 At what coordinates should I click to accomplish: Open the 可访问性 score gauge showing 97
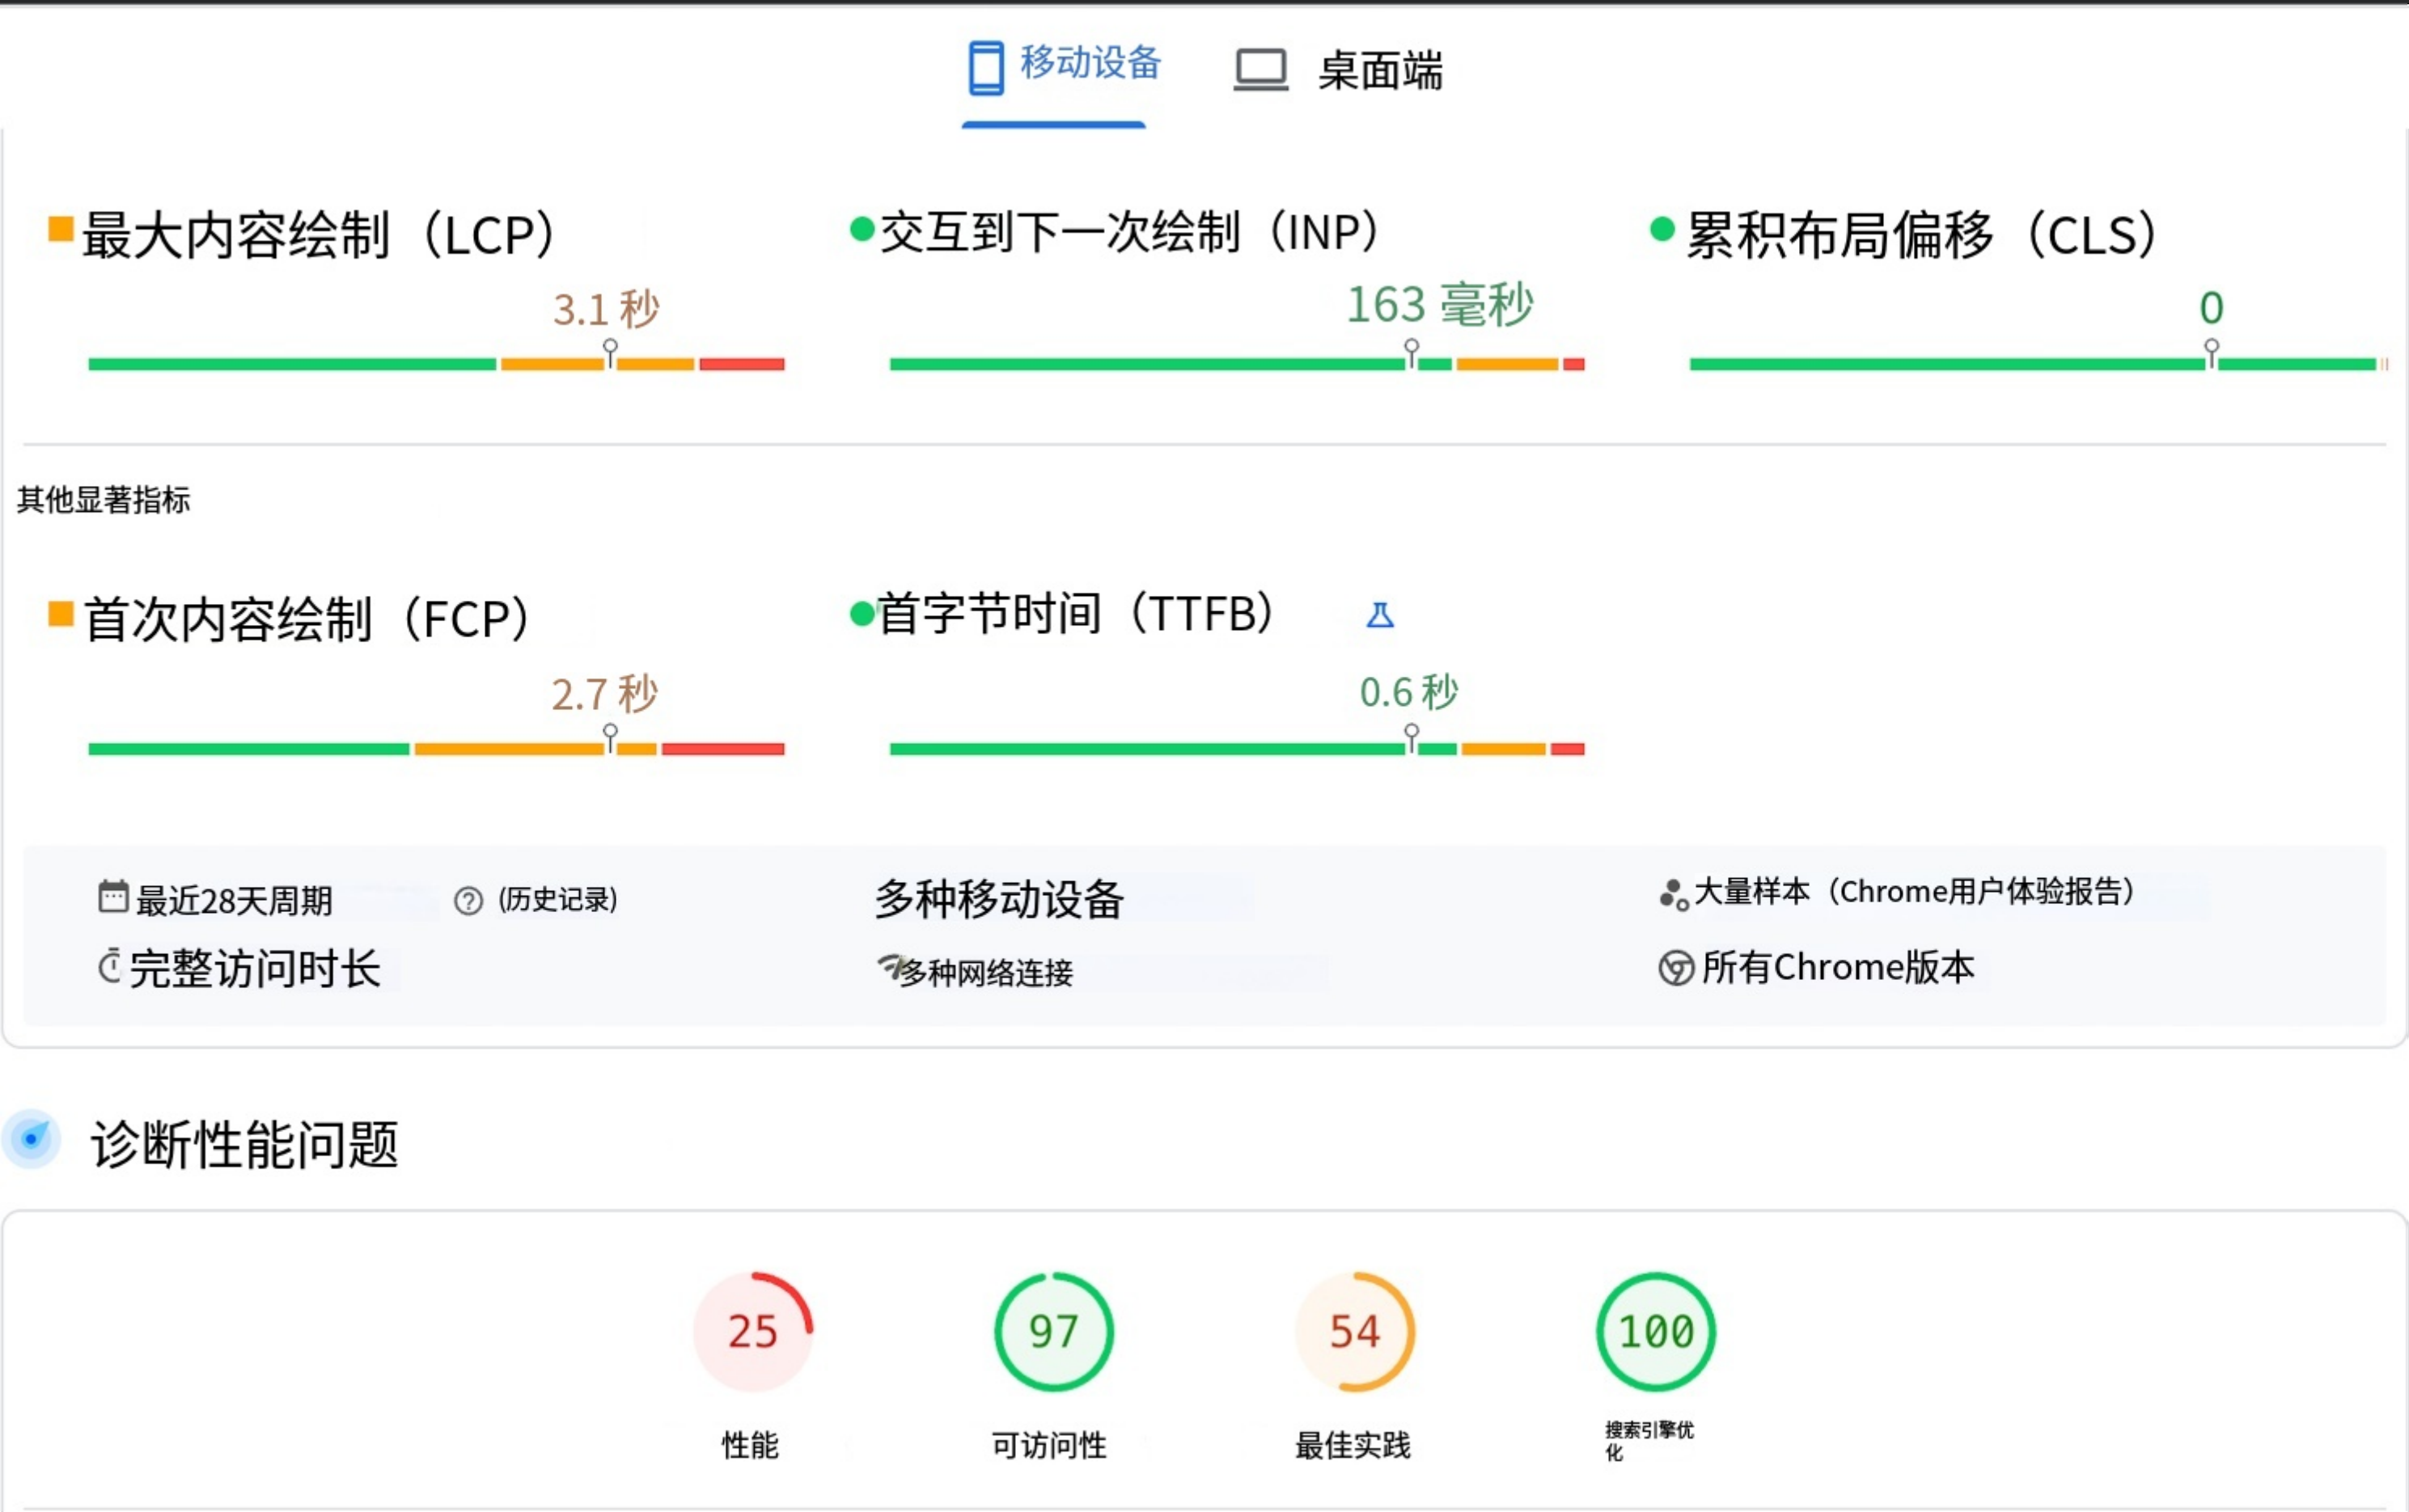pyautogui.click(x=1053, y=1332)
